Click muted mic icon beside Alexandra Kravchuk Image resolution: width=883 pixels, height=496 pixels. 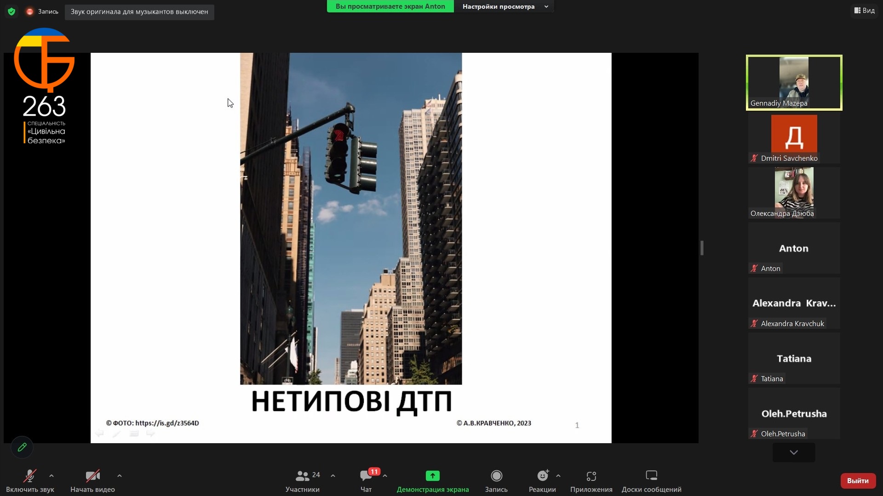tap(754, 323)
